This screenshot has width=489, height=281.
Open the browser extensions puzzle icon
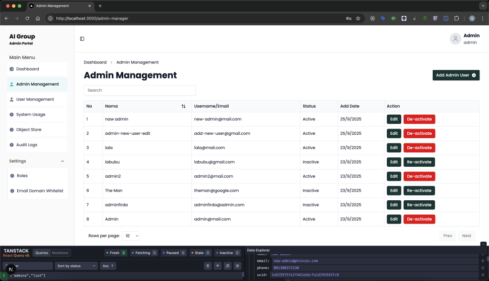pos(457,18)
